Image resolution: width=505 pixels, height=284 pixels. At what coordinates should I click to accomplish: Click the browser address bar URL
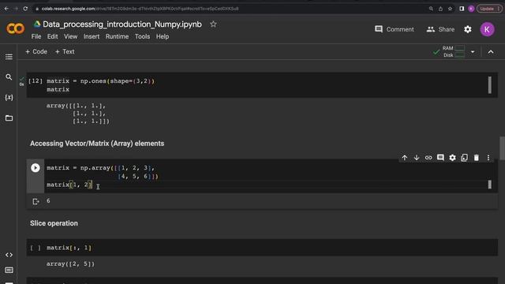140,9
